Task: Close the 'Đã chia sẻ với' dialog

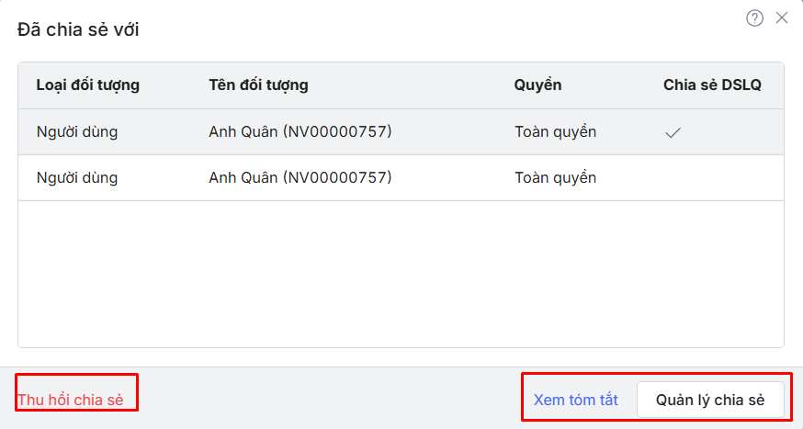Action: 782,17
